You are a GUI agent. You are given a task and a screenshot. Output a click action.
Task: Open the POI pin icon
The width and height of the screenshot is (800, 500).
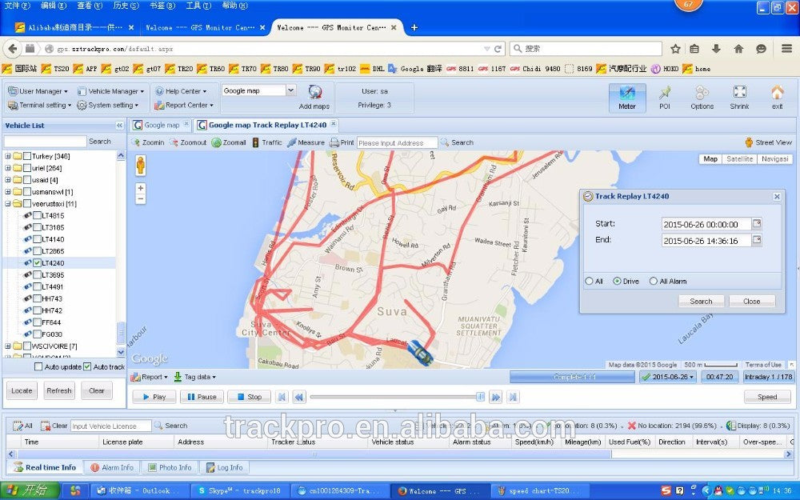(664, 94)
